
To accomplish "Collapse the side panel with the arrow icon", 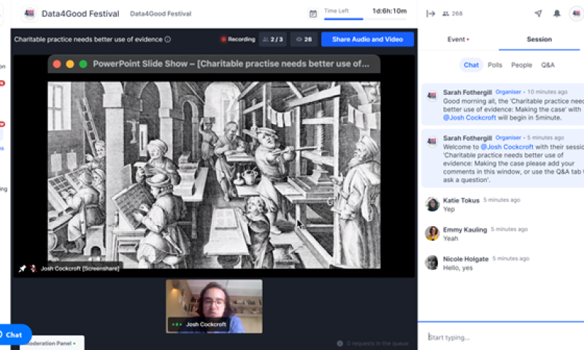I will click(x=431, y=13).
